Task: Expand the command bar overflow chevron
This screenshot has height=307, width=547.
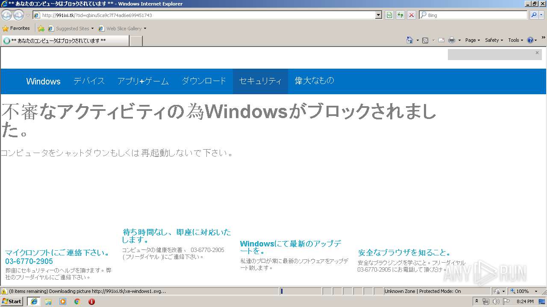Action: click(544, 38)
